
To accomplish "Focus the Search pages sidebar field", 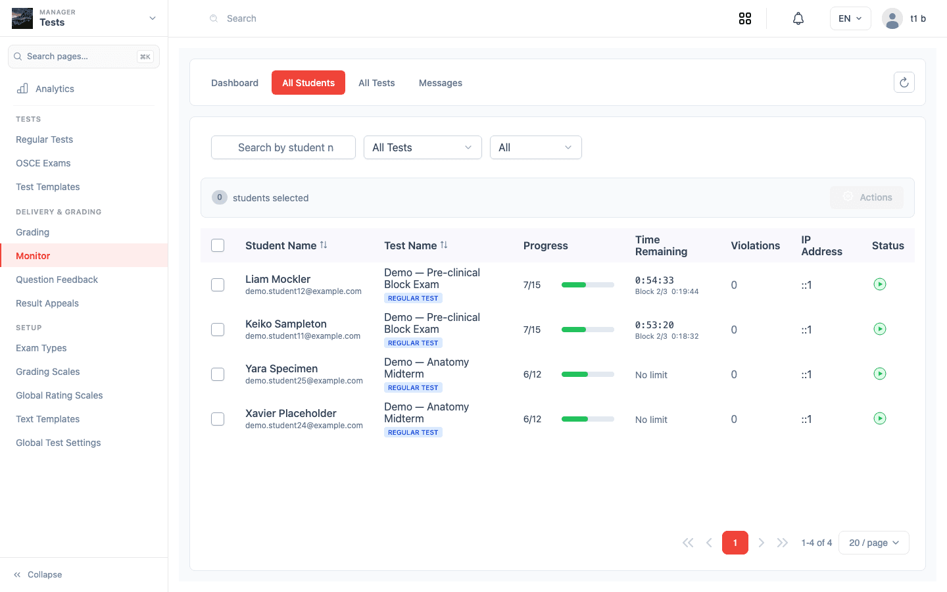I will click(84, 57).
